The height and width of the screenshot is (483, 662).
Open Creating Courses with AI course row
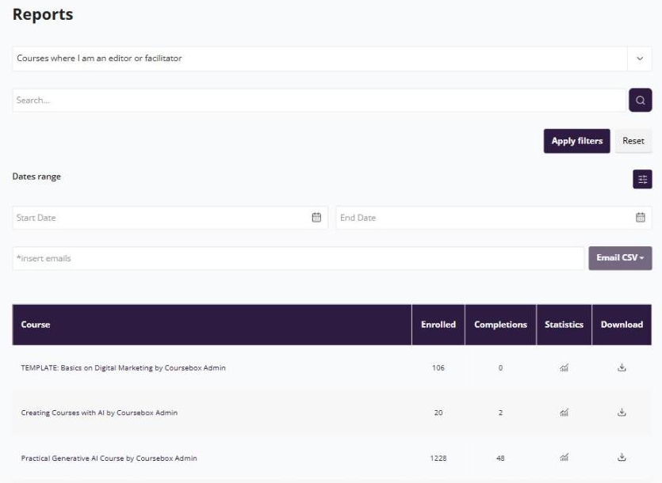coord(332,412)
